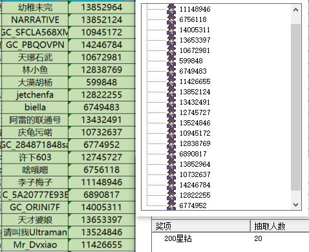Click spreadsheet cell 李子梅子
The image size is (309, 252).
coord(35,182)
